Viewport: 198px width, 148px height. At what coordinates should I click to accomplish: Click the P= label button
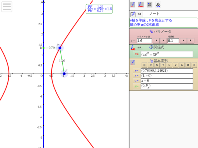coord(137,71)
